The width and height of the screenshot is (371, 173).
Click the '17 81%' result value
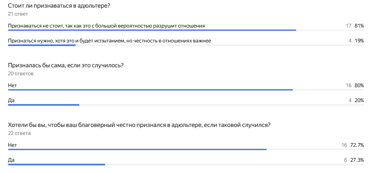[354, 26]
